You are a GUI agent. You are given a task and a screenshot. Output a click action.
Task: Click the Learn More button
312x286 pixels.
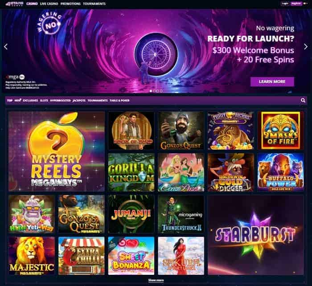pos(272,82)
